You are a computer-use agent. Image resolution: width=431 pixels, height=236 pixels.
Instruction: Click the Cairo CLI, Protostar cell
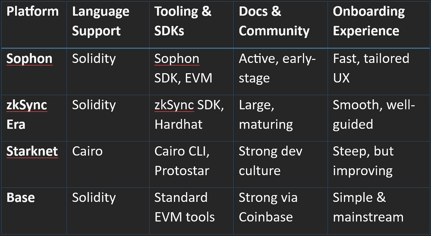tap(191, 164)
